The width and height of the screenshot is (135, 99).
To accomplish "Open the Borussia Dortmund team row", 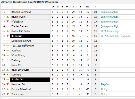I will pyautogui.click(x=67, y=12).
